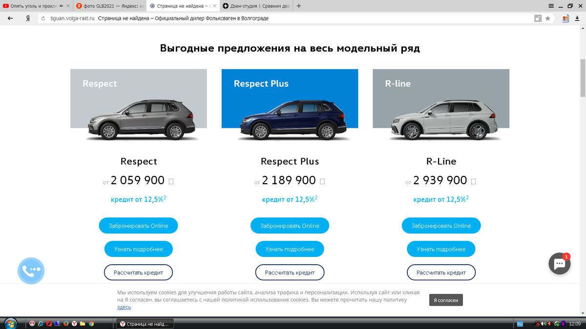Click 'кредит от 12,5%' under Respect Plus
Image resolution: width=586 pixels, height=329 pixels.
coord(290,199)
